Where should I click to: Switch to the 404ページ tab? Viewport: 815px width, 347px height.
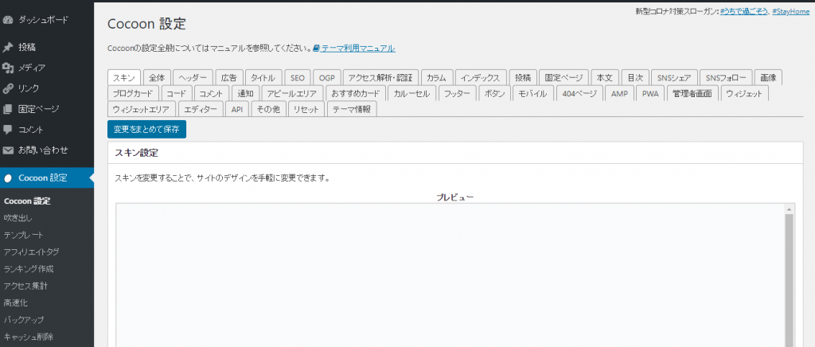[x=579, y=94]
